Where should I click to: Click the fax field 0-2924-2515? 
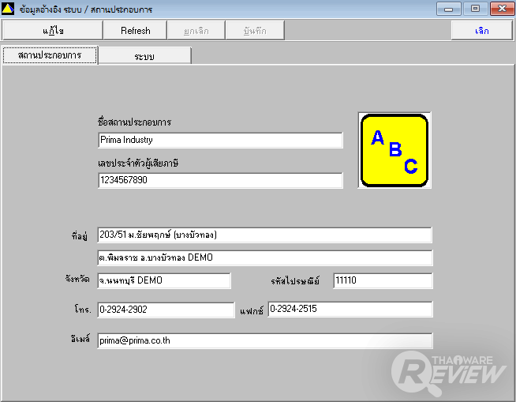(350, 309)
